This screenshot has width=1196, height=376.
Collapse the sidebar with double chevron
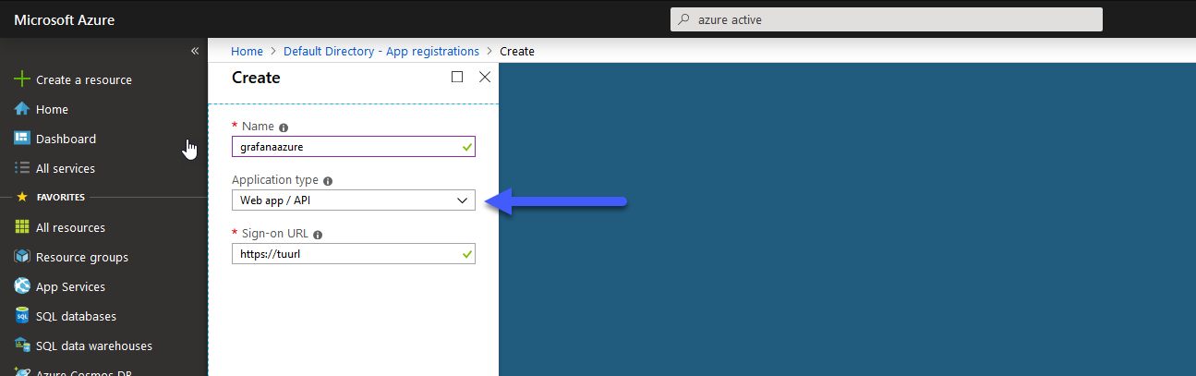click(x=195, y=51)
